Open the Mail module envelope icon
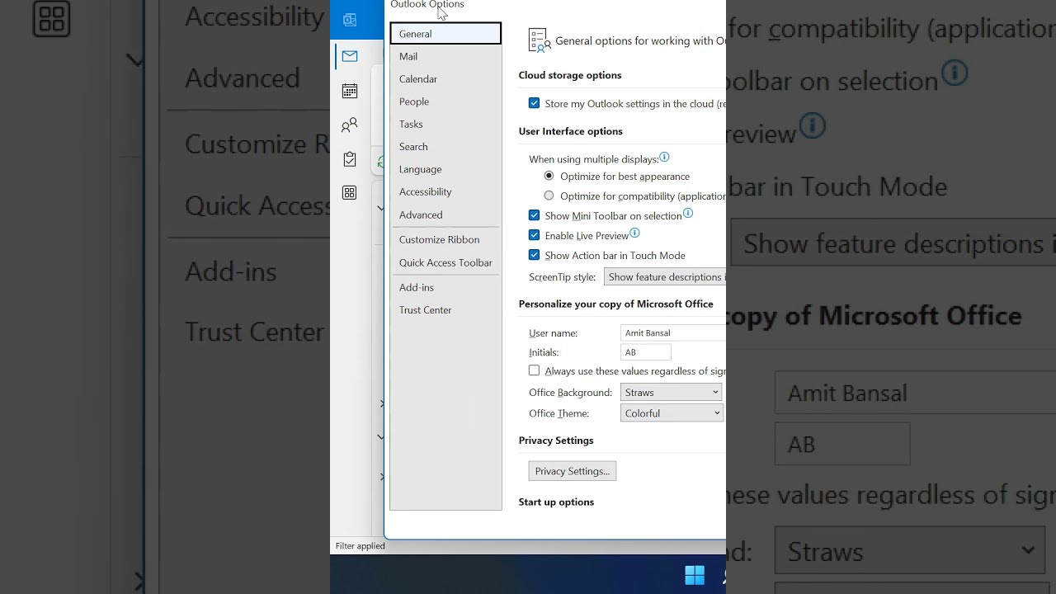 pyautogui.click(x=350, y=56)
